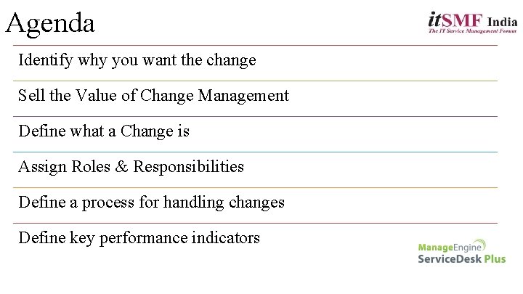
Task: Click the word 'Plus' in ServiceDesk logo
Action: coord(495,259)
